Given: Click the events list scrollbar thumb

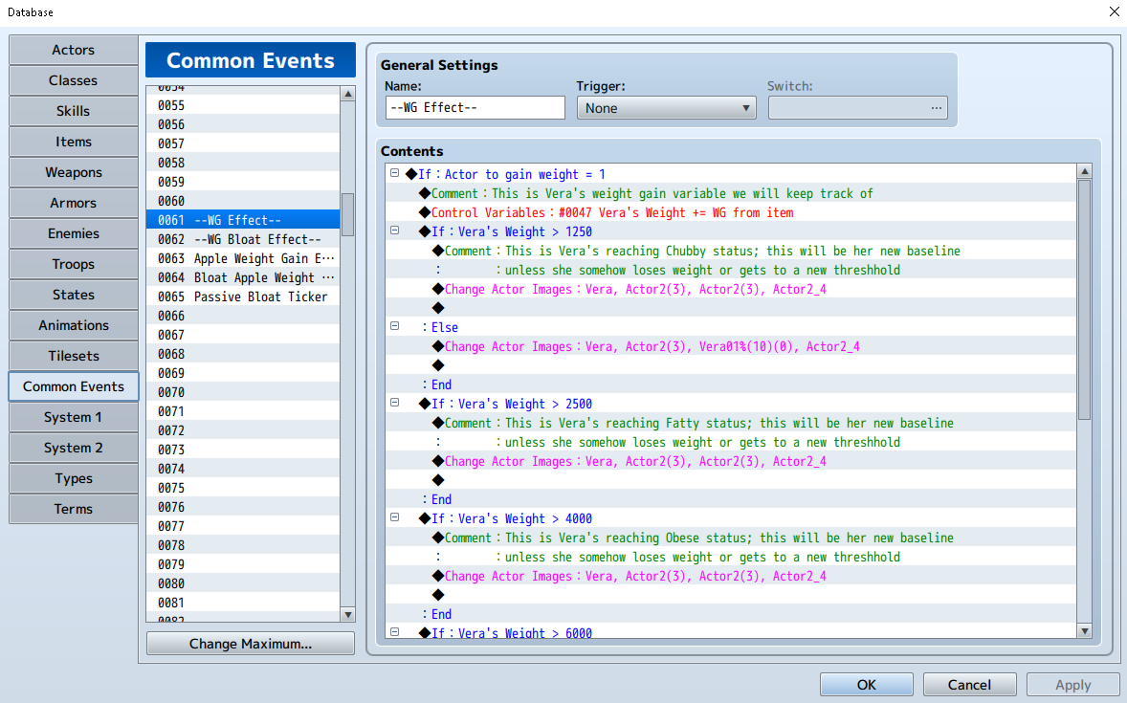Looking at the screenshot, I should click(x=348, y=214).
